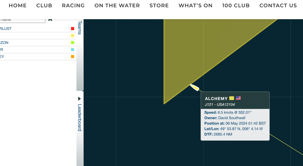Open the Racing menu

pos(73,6)
